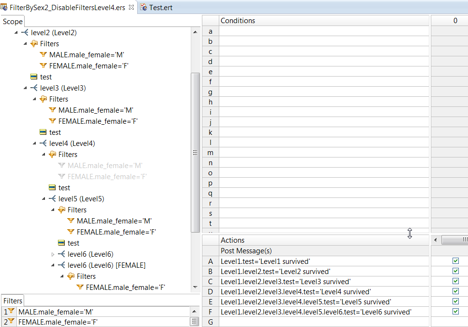Viewport: 468px width, 327px height.
Task: Click the empty action row G cell
Action: click(x=324, y=322)
